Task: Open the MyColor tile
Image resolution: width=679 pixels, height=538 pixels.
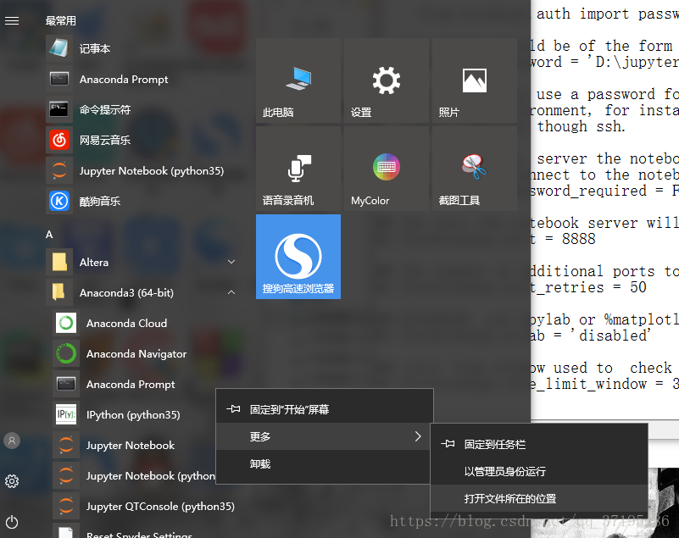Action: point(387,169)
